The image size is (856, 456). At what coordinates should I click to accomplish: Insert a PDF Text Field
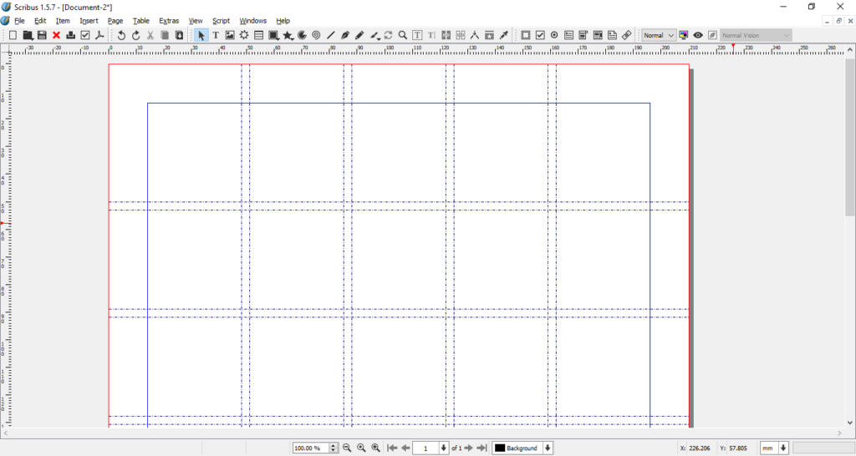point(568,35)
